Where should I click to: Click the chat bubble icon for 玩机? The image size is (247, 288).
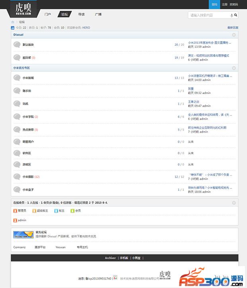[x=17, y=104]
